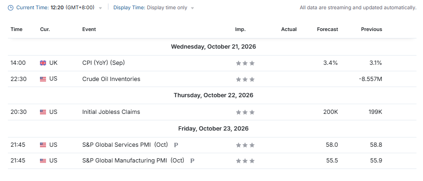The width and height of the screenshot is (423, 181).
Task: Click the clock icon beside Current Time
Action: tap(11, 8)
